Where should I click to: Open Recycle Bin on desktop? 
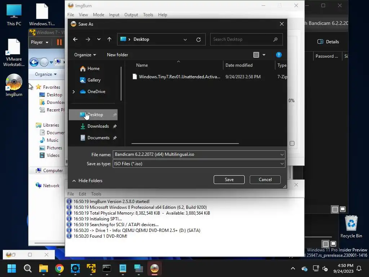pyautogui.click(x=351, y=227)
